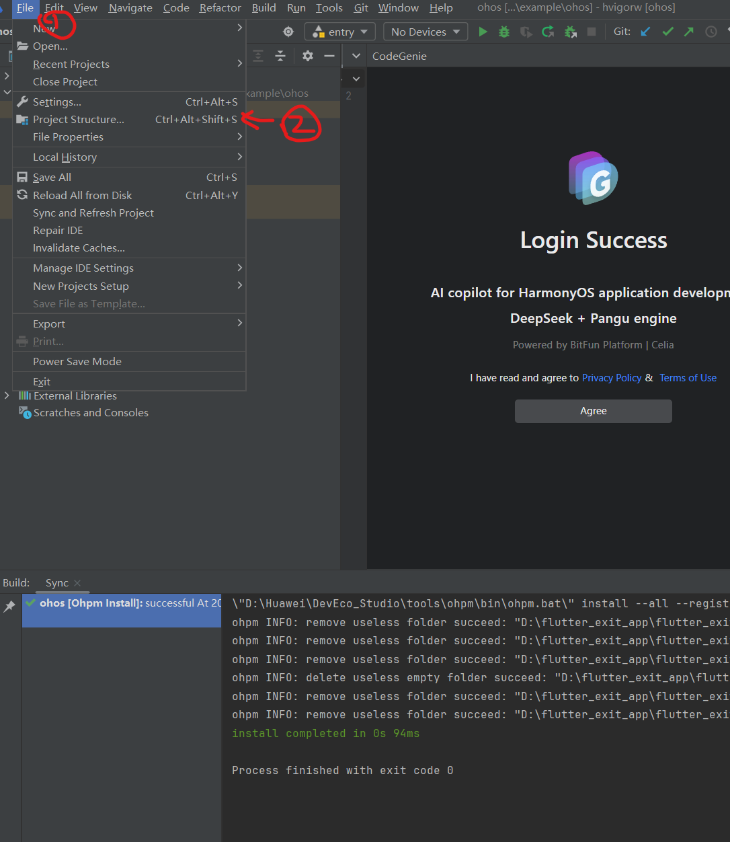Toggle Power Save Mode menu item
Screen dimensions: 730x842
129,361
